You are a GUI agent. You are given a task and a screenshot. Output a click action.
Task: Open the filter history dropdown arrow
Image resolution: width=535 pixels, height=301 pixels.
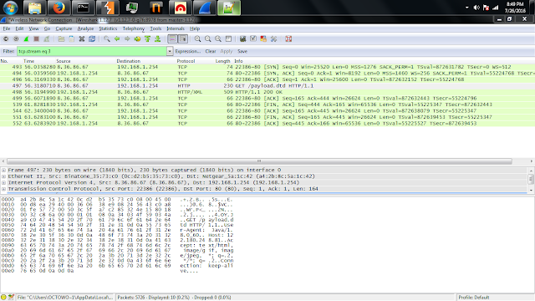click(x=170, y=51)
